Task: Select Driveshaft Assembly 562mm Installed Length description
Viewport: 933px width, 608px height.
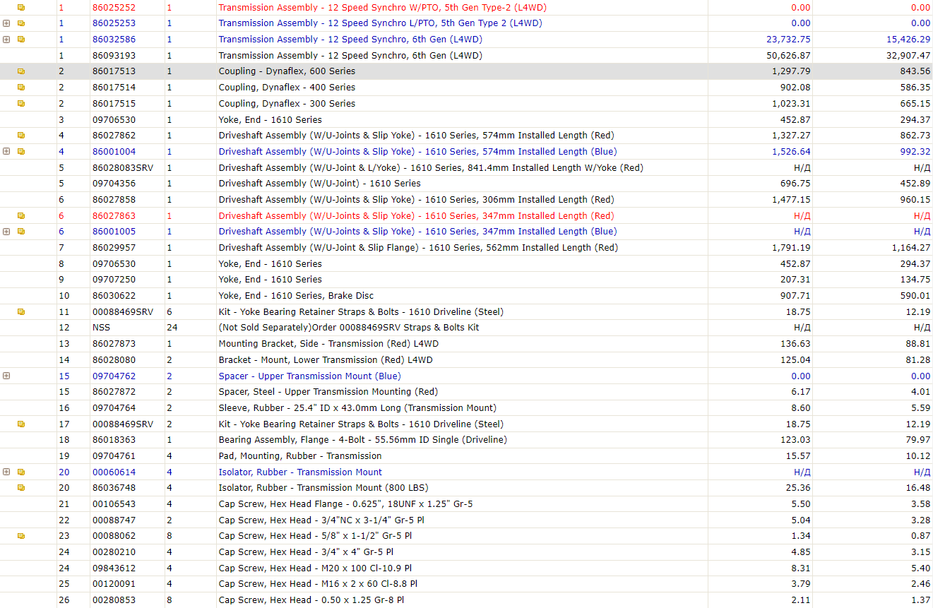Action: click(x=418, y=248)
